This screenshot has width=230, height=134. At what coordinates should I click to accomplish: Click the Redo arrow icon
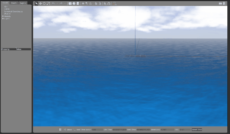pos(61,3)
